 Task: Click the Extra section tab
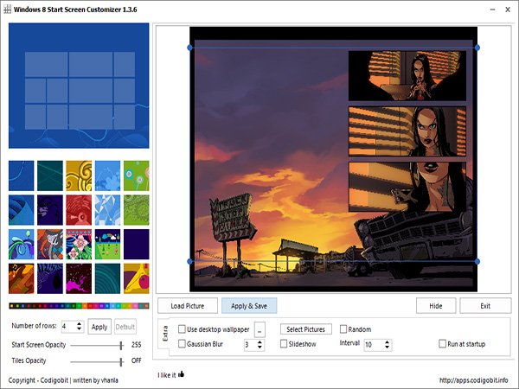point(165,334)
